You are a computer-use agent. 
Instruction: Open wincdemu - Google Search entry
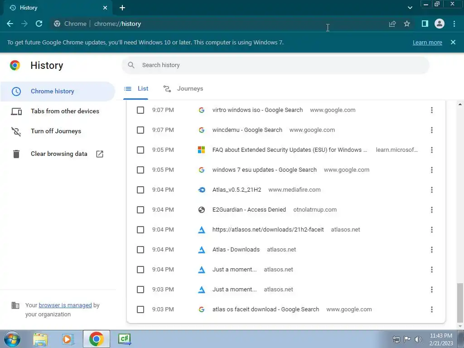pos(247,130)
